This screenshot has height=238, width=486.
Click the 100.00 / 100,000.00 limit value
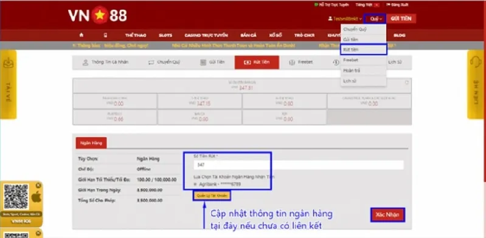coord(156,180)
